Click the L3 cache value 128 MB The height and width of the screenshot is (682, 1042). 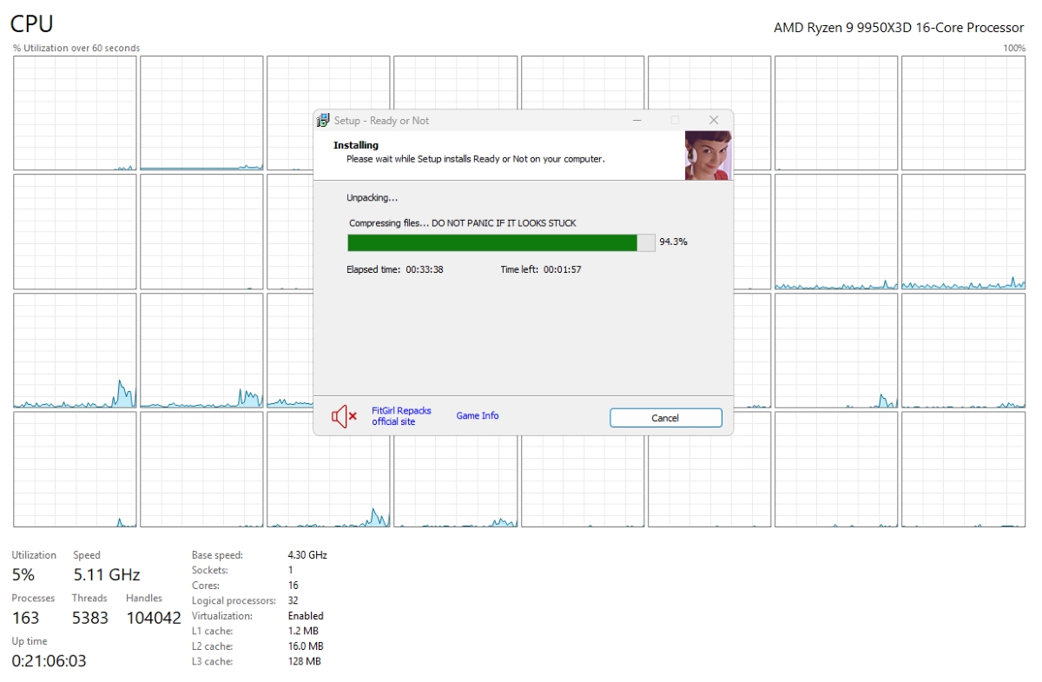click(304, 661)
